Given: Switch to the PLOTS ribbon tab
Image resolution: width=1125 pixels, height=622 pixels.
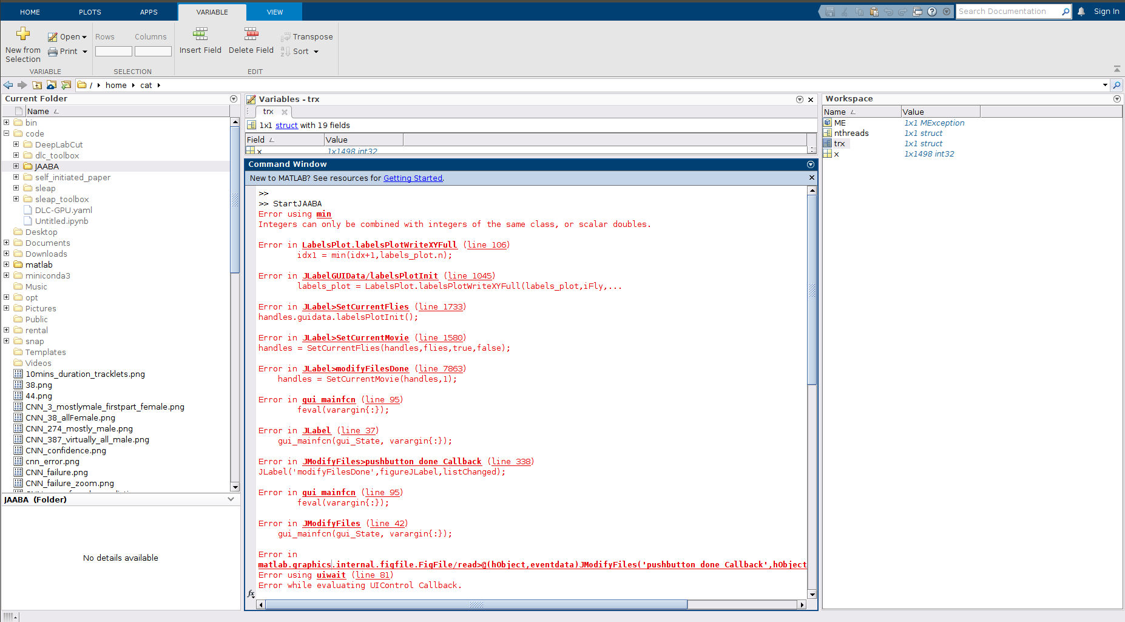Looking at the screenshot, I should [90, 12].
